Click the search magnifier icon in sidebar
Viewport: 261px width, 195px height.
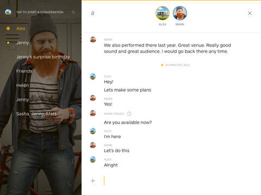pos(73,12)
